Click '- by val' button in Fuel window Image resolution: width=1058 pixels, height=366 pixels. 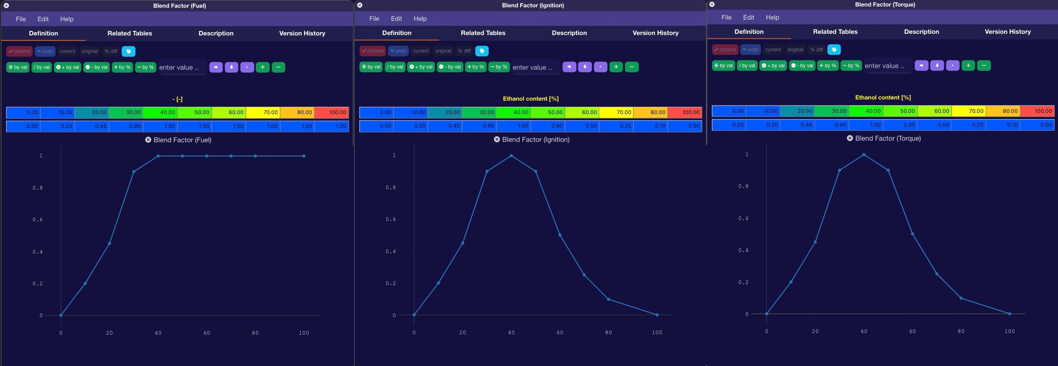97,67
